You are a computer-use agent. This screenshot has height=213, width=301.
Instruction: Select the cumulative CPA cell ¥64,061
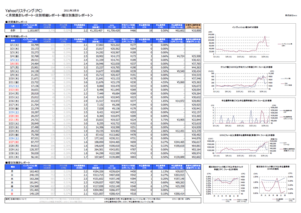tap(193, 146)
